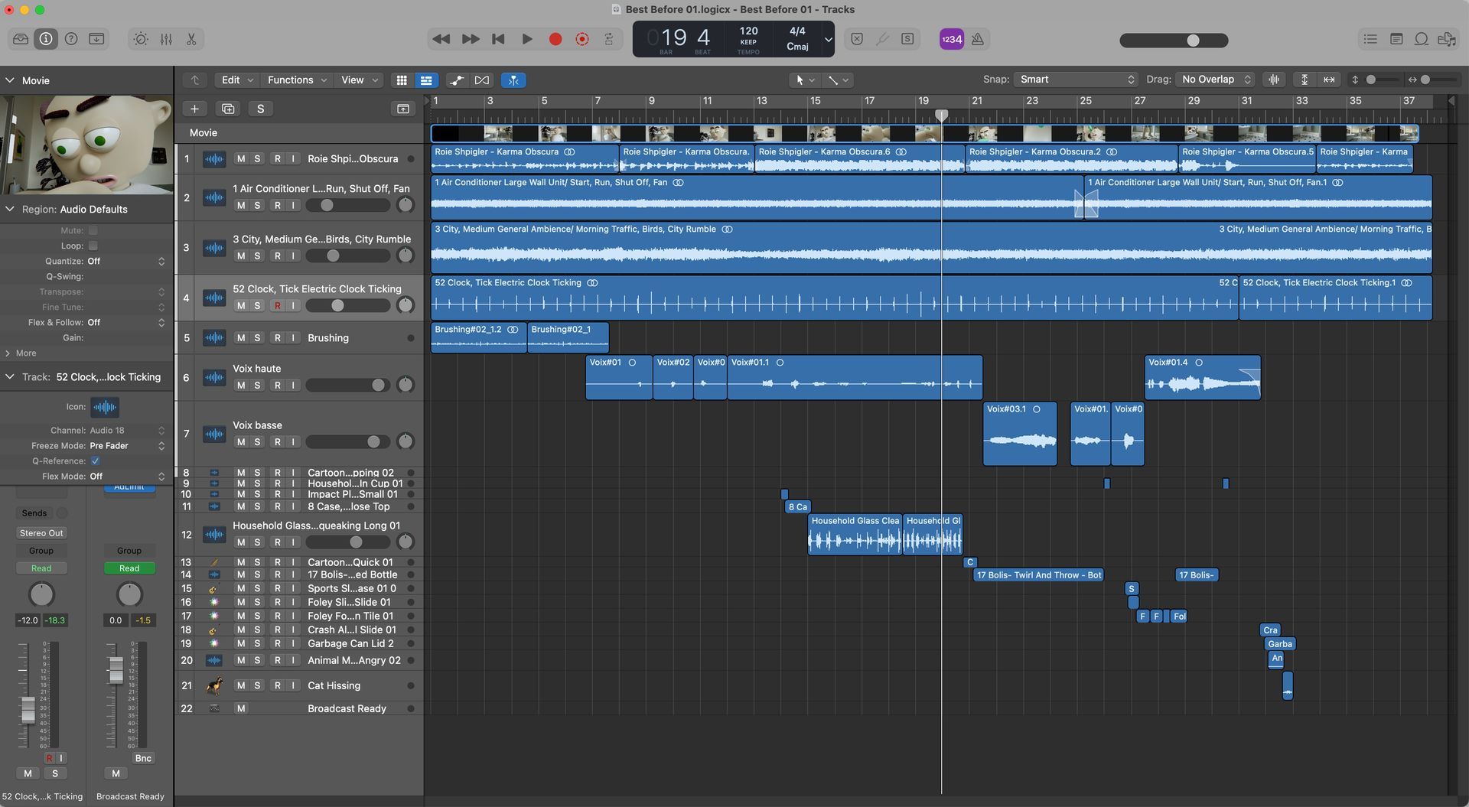Open the Freeze Mode Pre Fader dropdown
This screenshot has width=1469, height=807.
pos(127,445)
